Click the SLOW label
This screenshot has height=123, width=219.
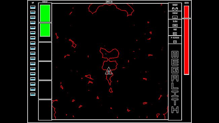click(x=175, y=21)
